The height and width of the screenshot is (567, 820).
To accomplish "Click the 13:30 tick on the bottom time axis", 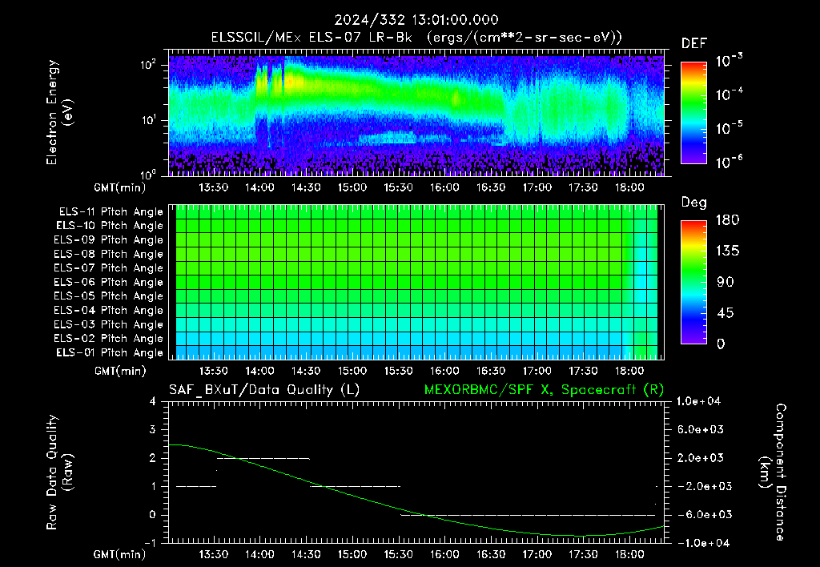I will [x=213, y=554].
